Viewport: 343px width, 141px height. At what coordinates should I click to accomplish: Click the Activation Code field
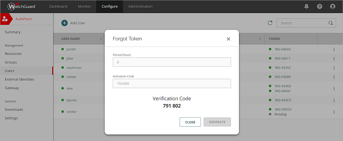point(172,83)
